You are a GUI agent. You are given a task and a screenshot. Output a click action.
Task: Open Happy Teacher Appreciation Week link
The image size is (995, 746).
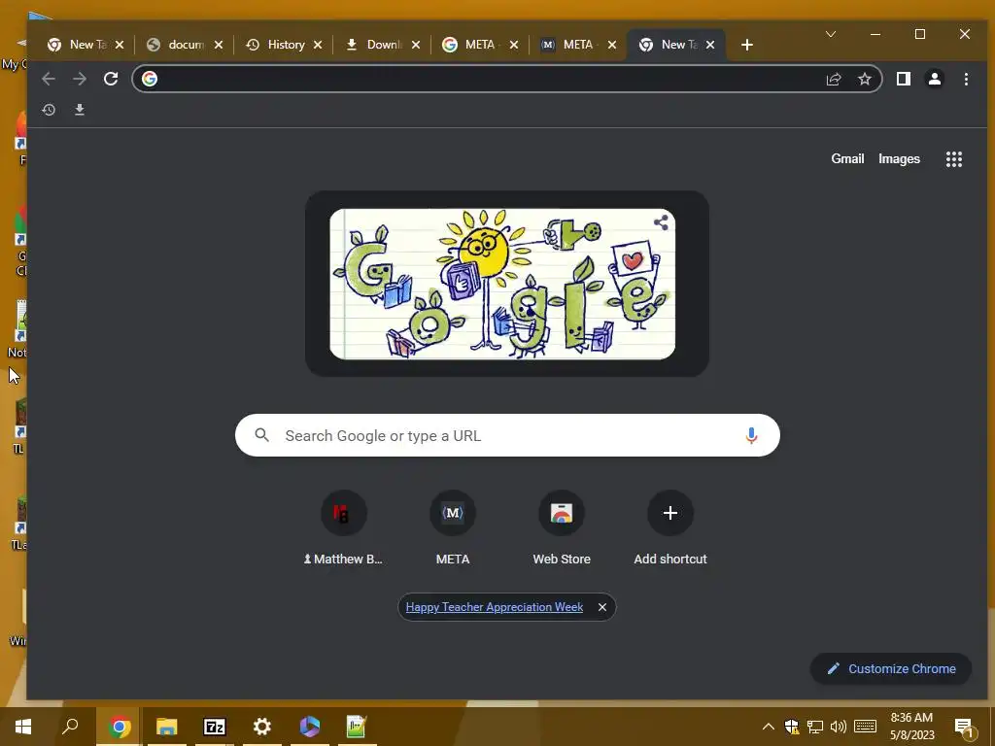tap(495, 607)
